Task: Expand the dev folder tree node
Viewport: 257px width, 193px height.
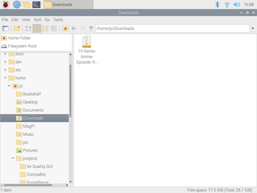Action: tap(5, 62)
